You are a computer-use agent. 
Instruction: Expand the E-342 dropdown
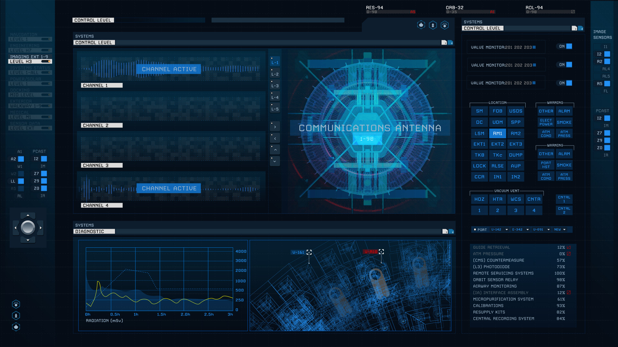(x=527, y=229)
